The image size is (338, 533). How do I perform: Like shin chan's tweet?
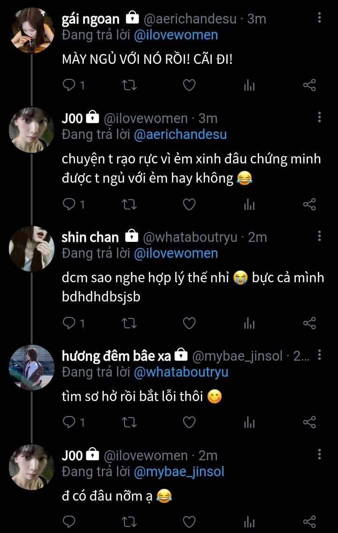[189, 323]
